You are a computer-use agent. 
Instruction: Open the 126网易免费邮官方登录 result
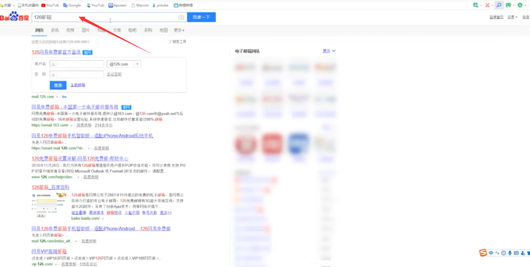[x=56, y=52]
